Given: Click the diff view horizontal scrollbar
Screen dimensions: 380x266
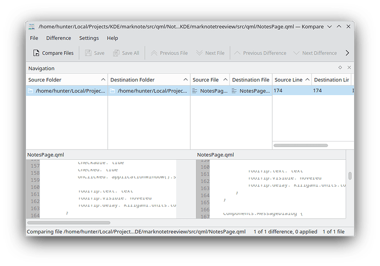Looking at the screenshot, I should click(69, 222).
